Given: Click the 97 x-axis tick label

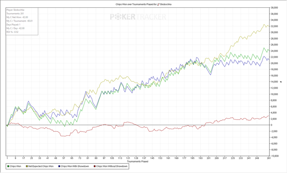Looking at the screenshot, I should point(104,158).
